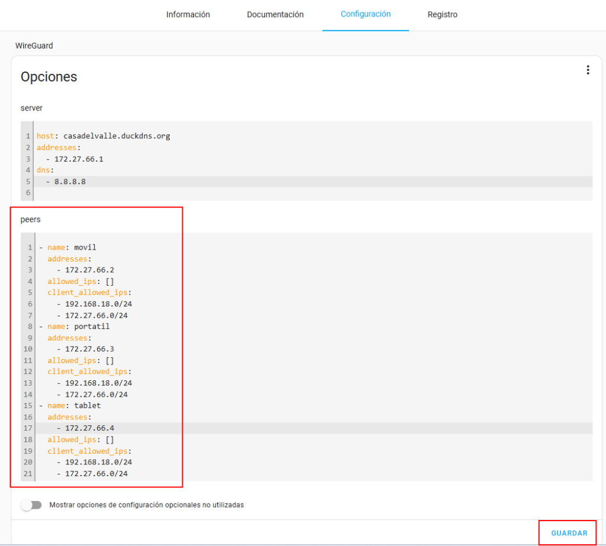Viewport: 606px width, 546px height.
Task: Toggle show unused optional configuration options
Action: (x=31, y=505)
